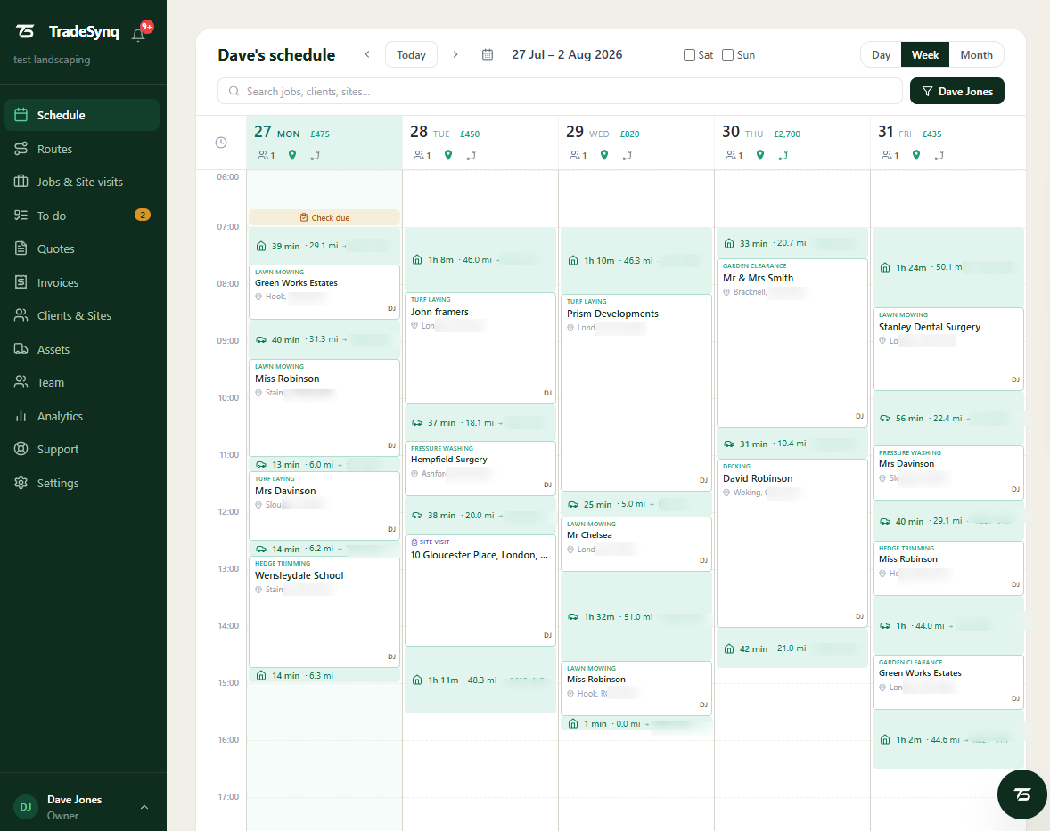Click the Thursday 30 £2,700 day header
This screenshot has width=1050, height=831.
[792, 143]
